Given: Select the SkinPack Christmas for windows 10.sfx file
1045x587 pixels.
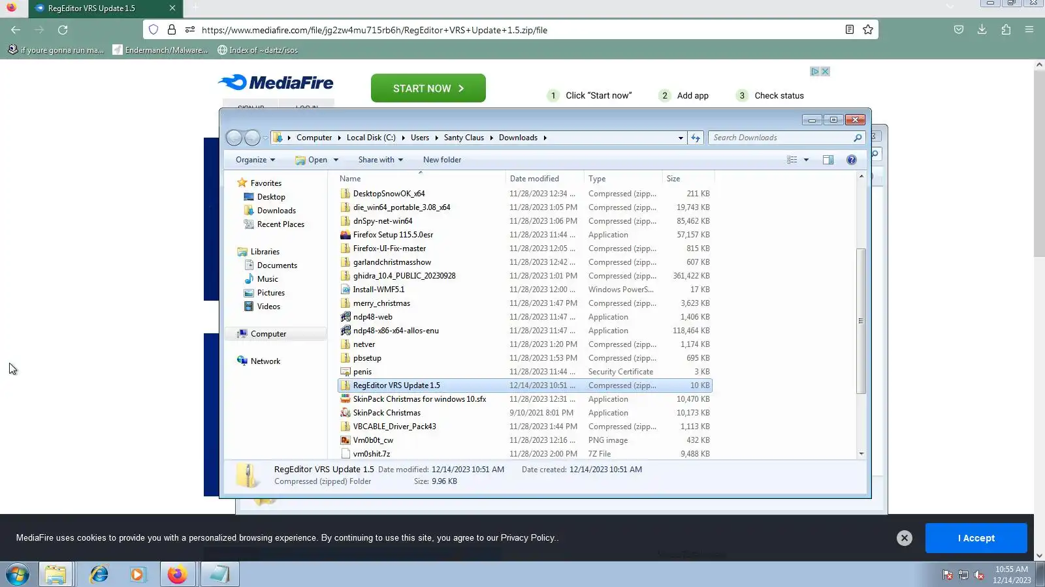Looking at the screenshot, I should pyautogui.click(x=525, y=399).
